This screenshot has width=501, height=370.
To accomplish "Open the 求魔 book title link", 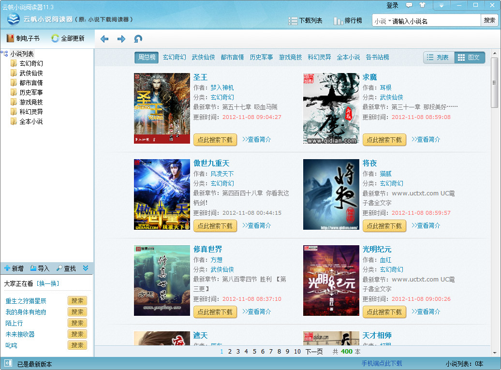I will tap(369, 77).
